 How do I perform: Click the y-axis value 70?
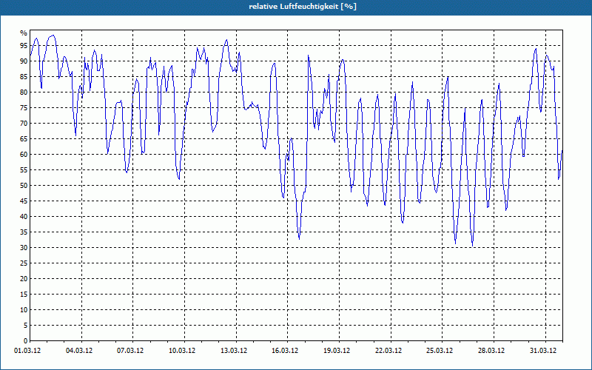(x=24, y=124)
